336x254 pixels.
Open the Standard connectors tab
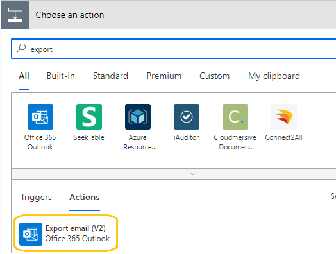pyautogui.click(x=110, y=76)
